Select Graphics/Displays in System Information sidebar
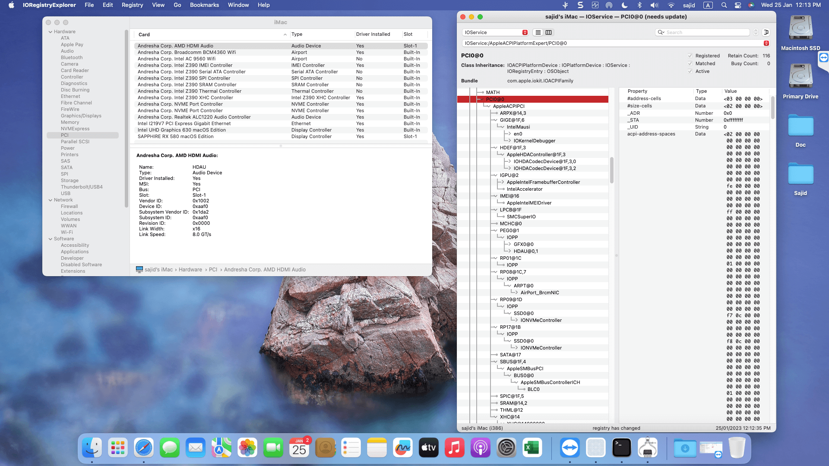Viewport: 829px width, 466px height. pos(81,116)
